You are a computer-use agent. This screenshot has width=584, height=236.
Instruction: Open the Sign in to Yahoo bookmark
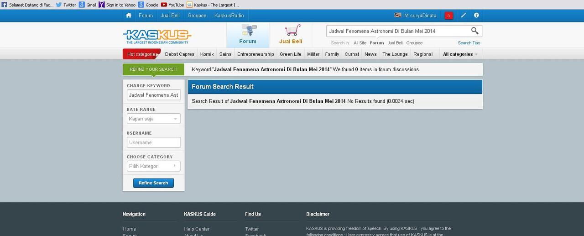click(117, 5)
